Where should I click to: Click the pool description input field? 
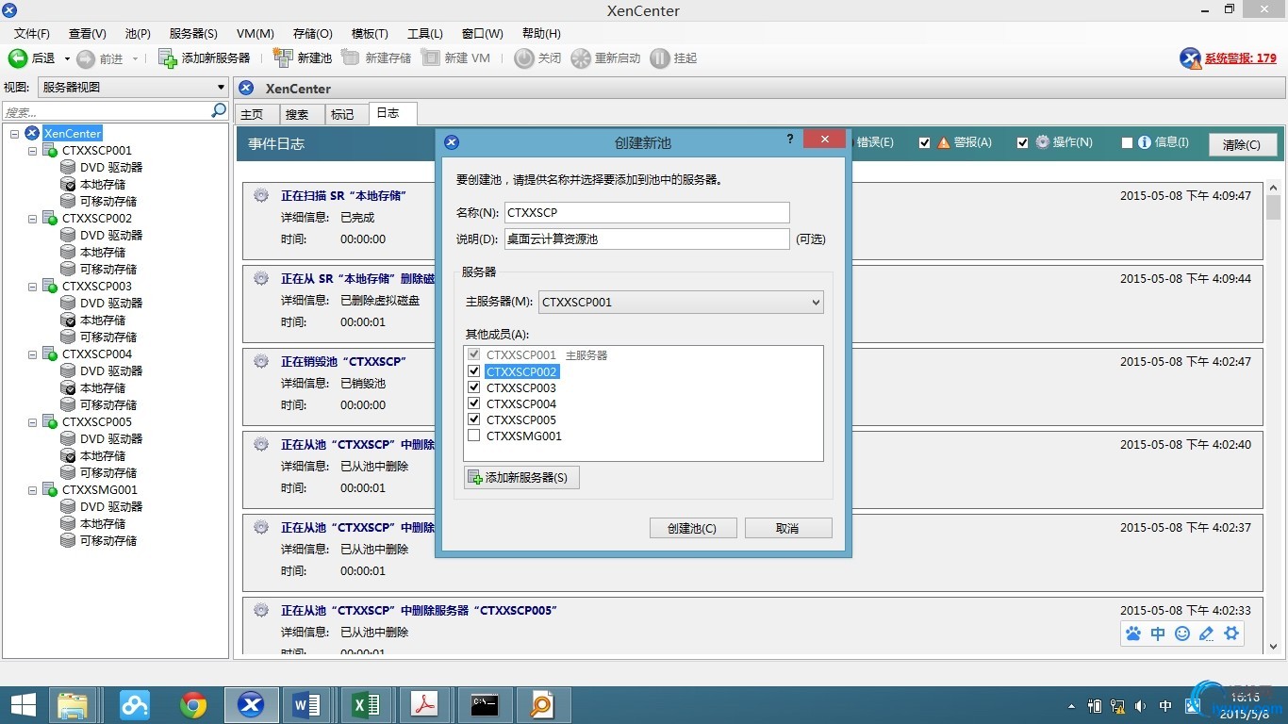647,239
